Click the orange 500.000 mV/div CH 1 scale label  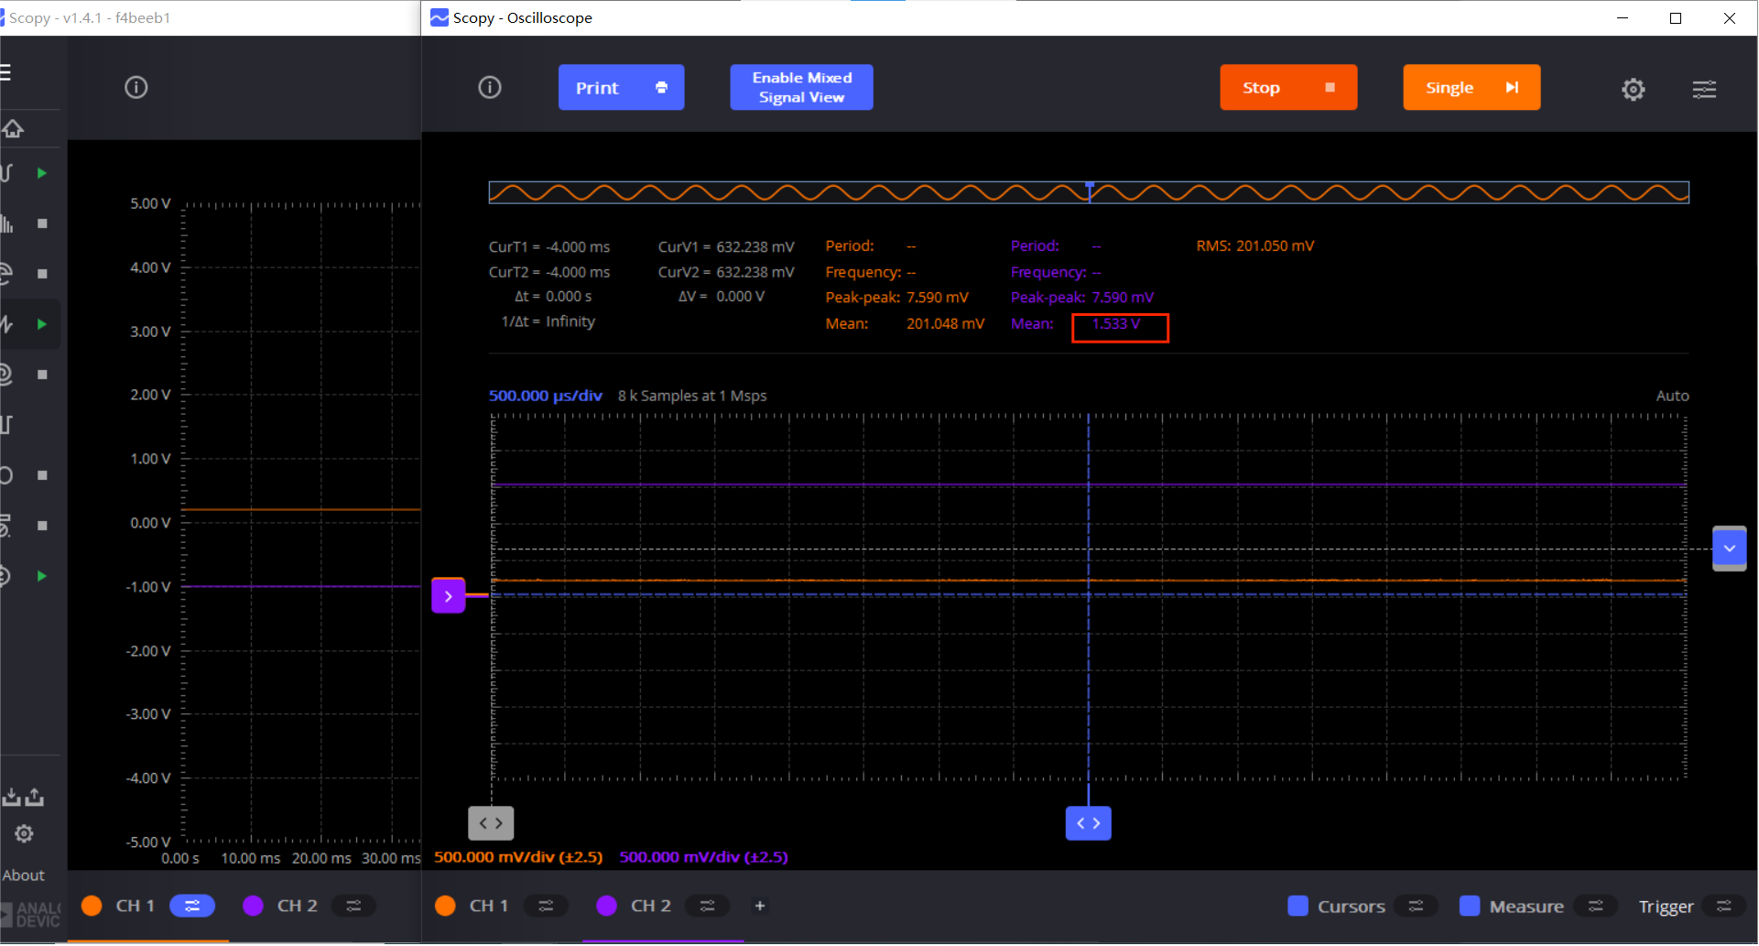click(518, 857)
